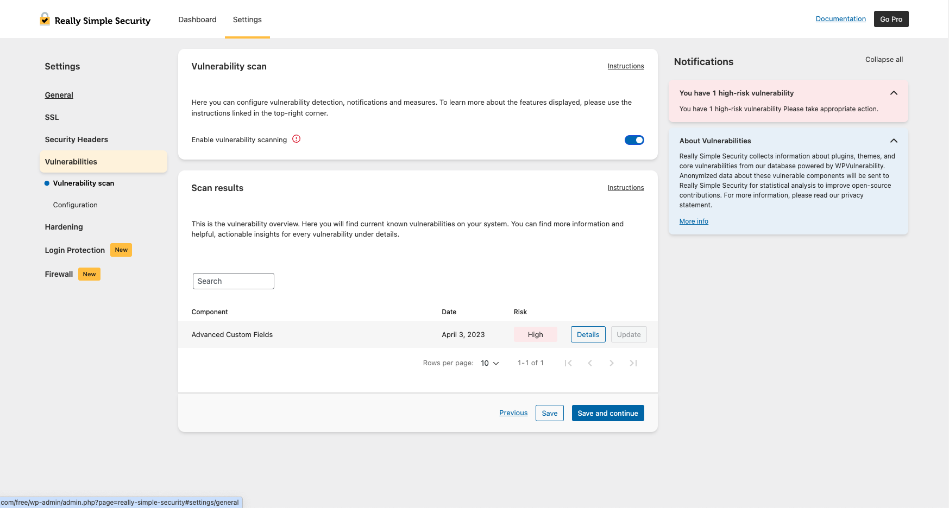Click the Go Pro button
The image size is (949, 508).
coord(891,19)
